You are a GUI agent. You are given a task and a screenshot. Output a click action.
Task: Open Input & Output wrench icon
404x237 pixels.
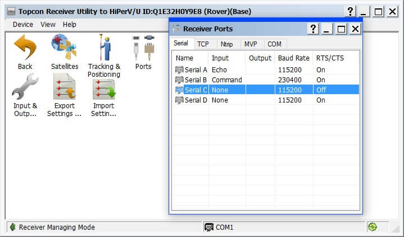click(x=25, y=87)
